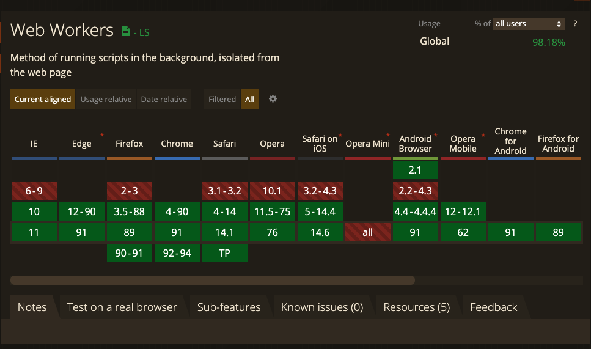Select the Current aligned view
The height and width of the screenshot is (349, 591).
point(43,99)
